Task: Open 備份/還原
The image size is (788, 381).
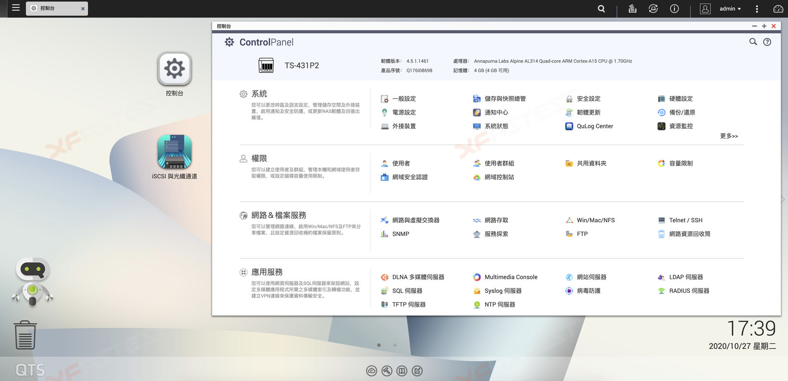Action: click(676, 112)
